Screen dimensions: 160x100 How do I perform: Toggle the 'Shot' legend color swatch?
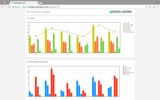click(123, 66)
